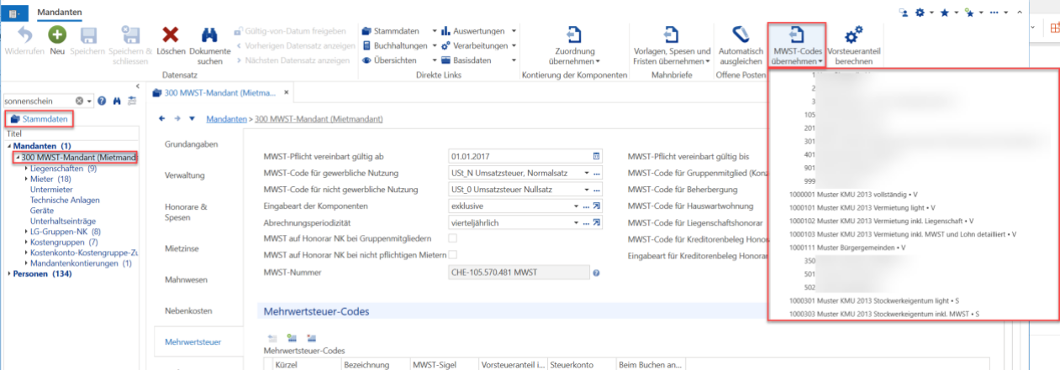1060x370 pixels.
Task: Select Unterhaltseinträge tree item
Action: tap(63, 221)
